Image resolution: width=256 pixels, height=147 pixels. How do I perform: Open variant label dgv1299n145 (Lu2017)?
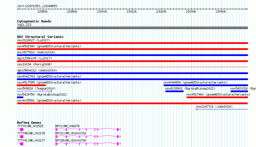point(35,58)
